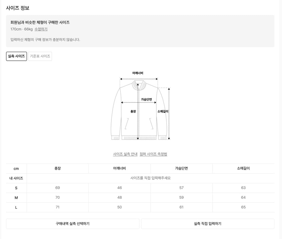Image resolution: width=282 pixels, height=239 pixels.
Task: Click the 총장 value 69 for size S
Action: pos(57,188)
